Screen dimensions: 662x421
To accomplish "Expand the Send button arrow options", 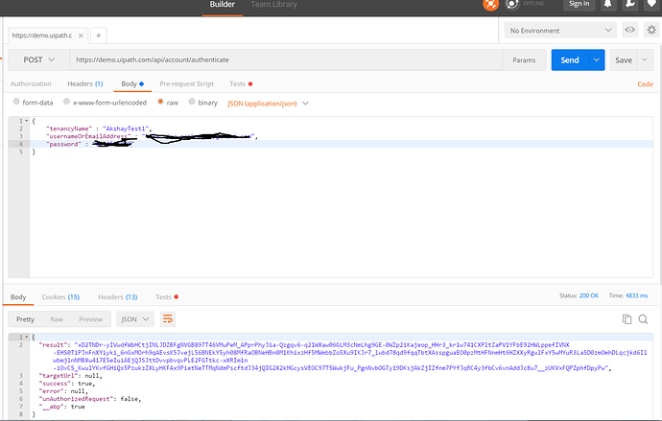I will point(596,59).
